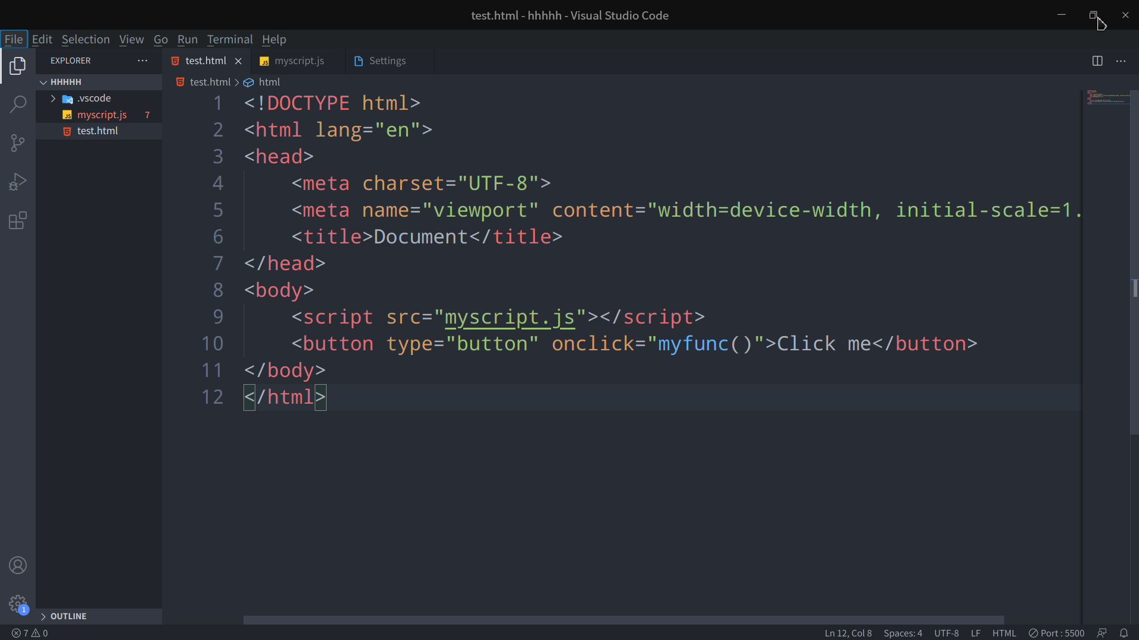Click the html symbol icon in breadcrumb
The width and height of the screenshot is (1139, 640).
tap(249, 83)
